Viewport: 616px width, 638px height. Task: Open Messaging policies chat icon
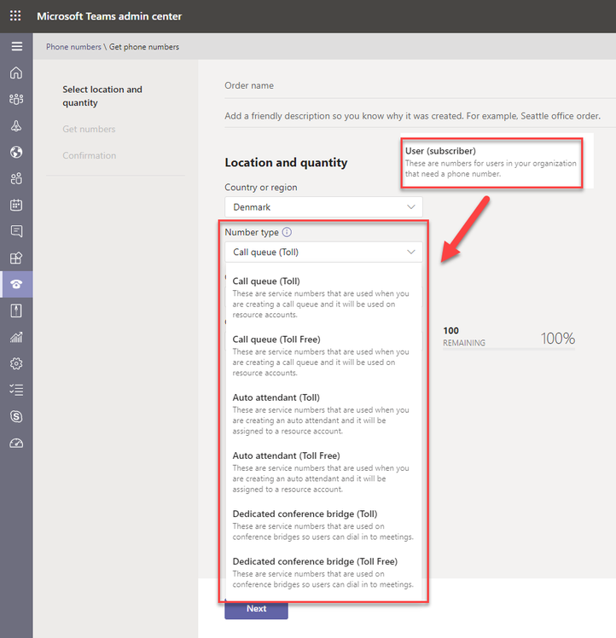click(16, 231)
